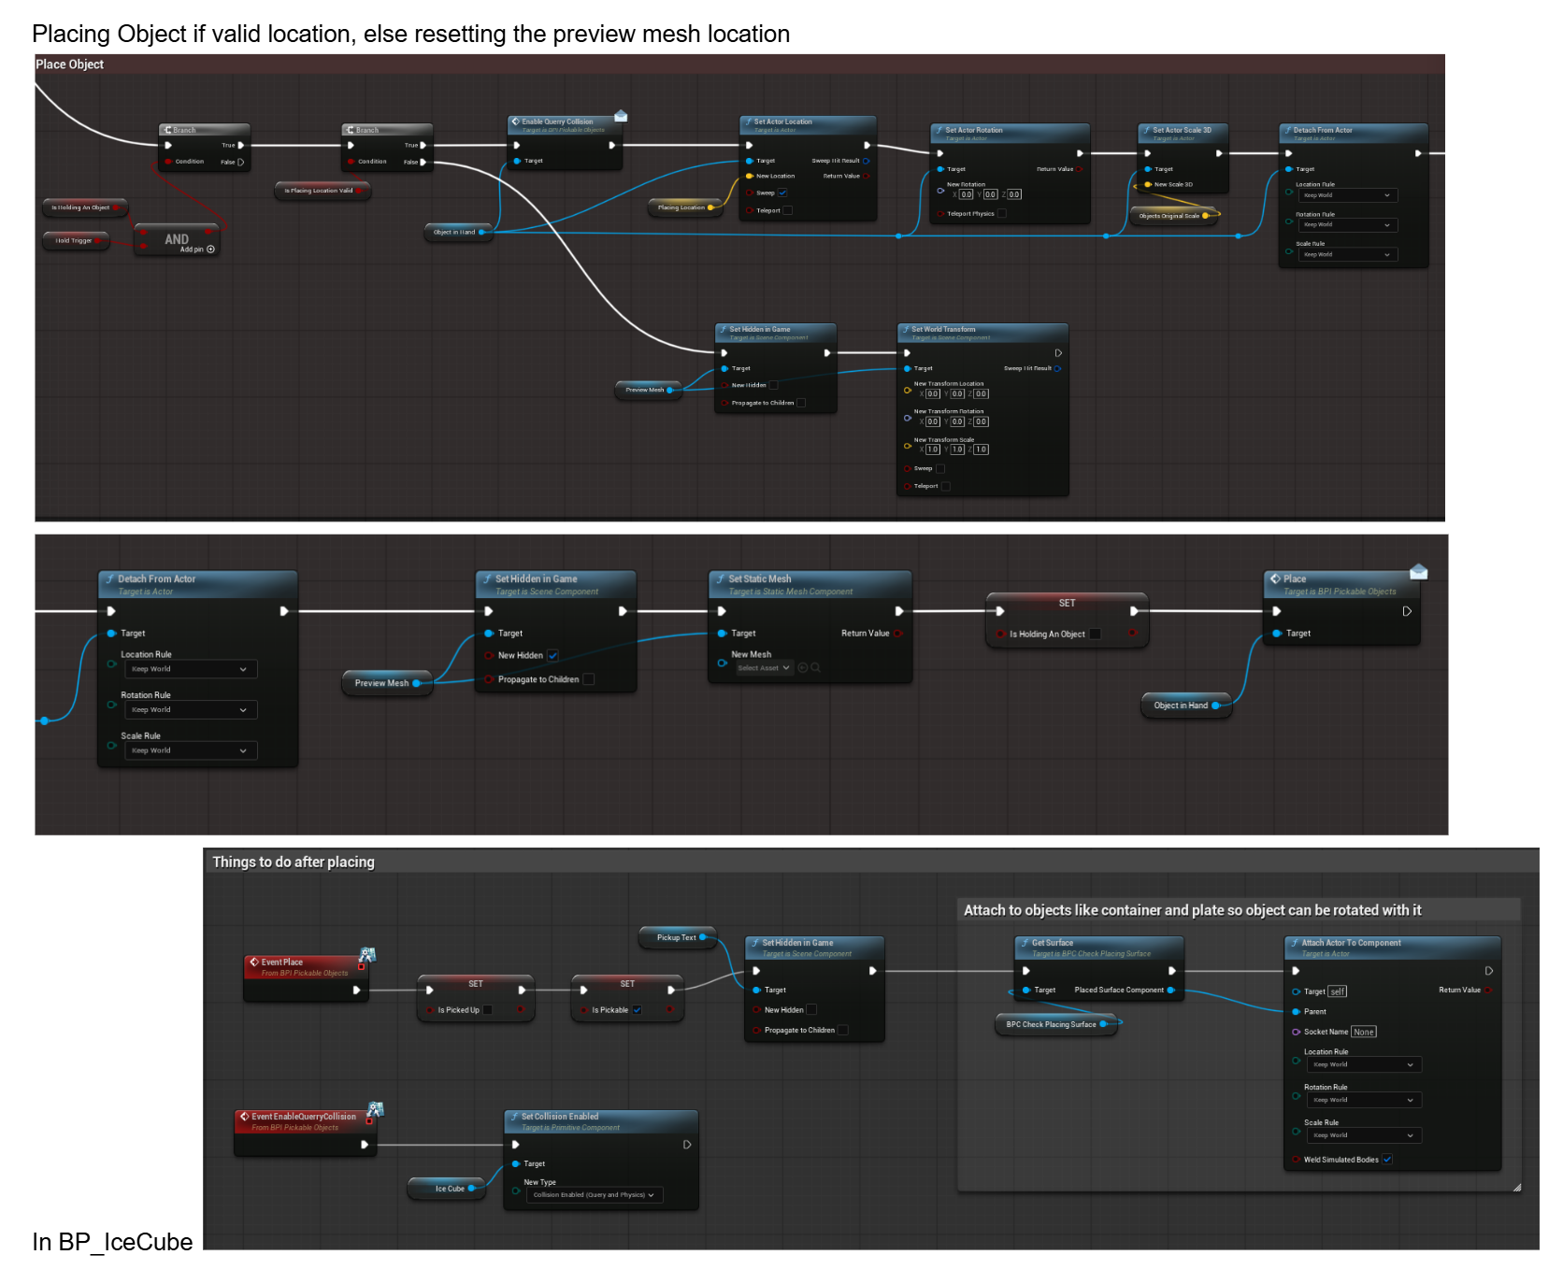Open the Collision Enabled (Query and Physics) dropdown

pyautogui.click(x=595, y=1194)
